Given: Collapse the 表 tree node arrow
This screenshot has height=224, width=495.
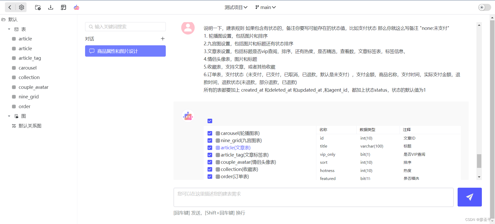Looking at the screenshot, I should [9, 29].
